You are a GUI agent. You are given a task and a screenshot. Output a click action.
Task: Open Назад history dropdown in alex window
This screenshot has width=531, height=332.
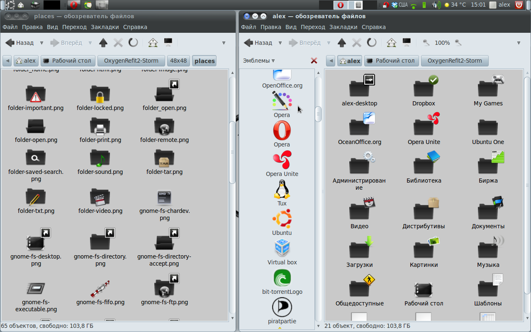[280, 43]
